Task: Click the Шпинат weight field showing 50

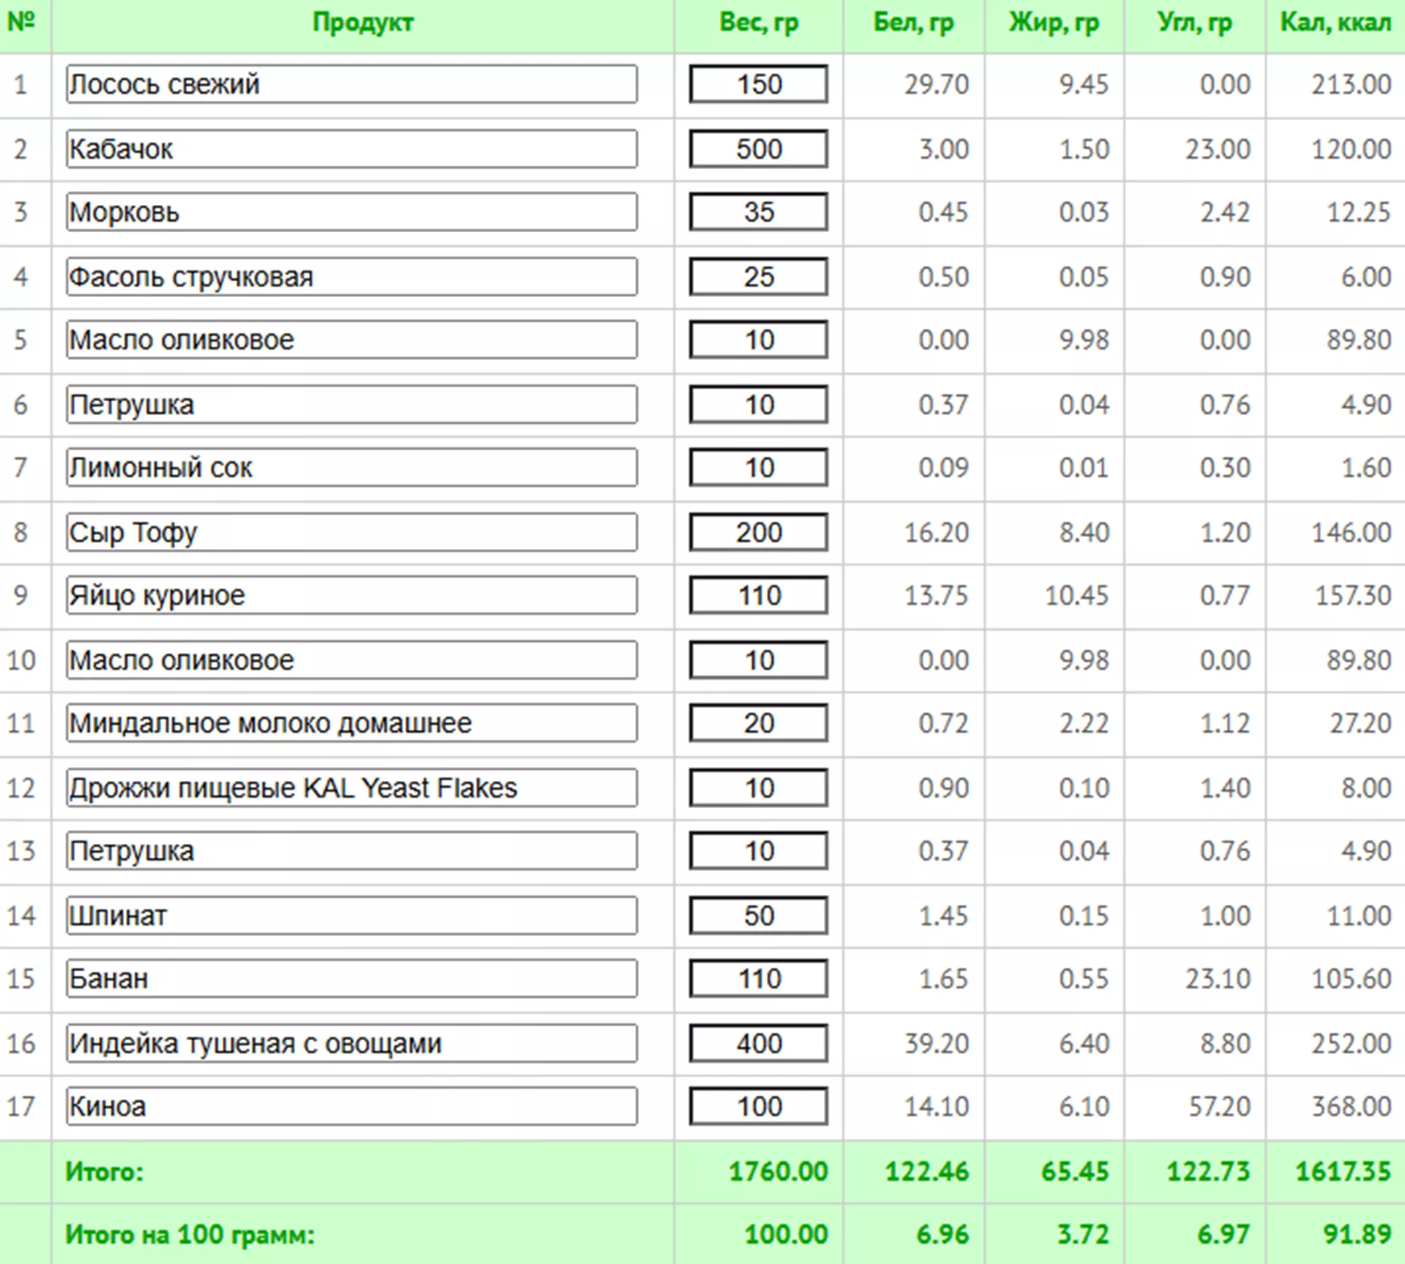Action: [x=758, y=916]
